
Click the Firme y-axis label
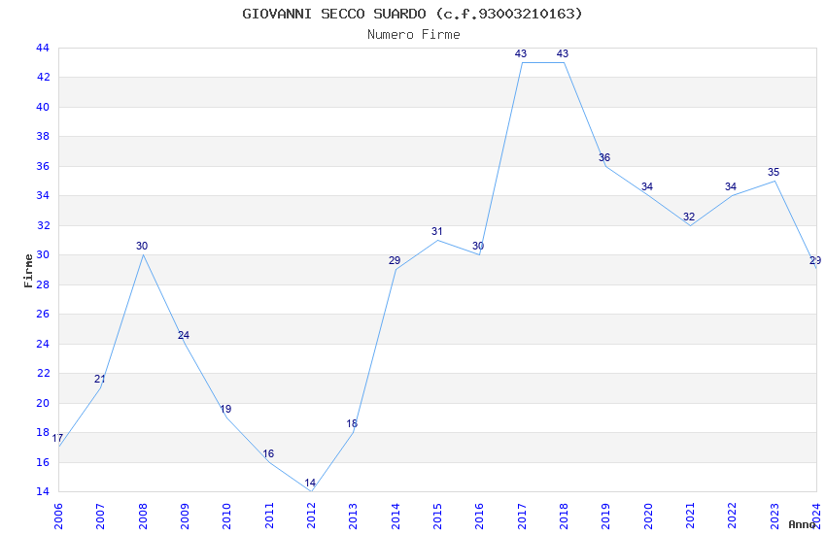[28, 271]
